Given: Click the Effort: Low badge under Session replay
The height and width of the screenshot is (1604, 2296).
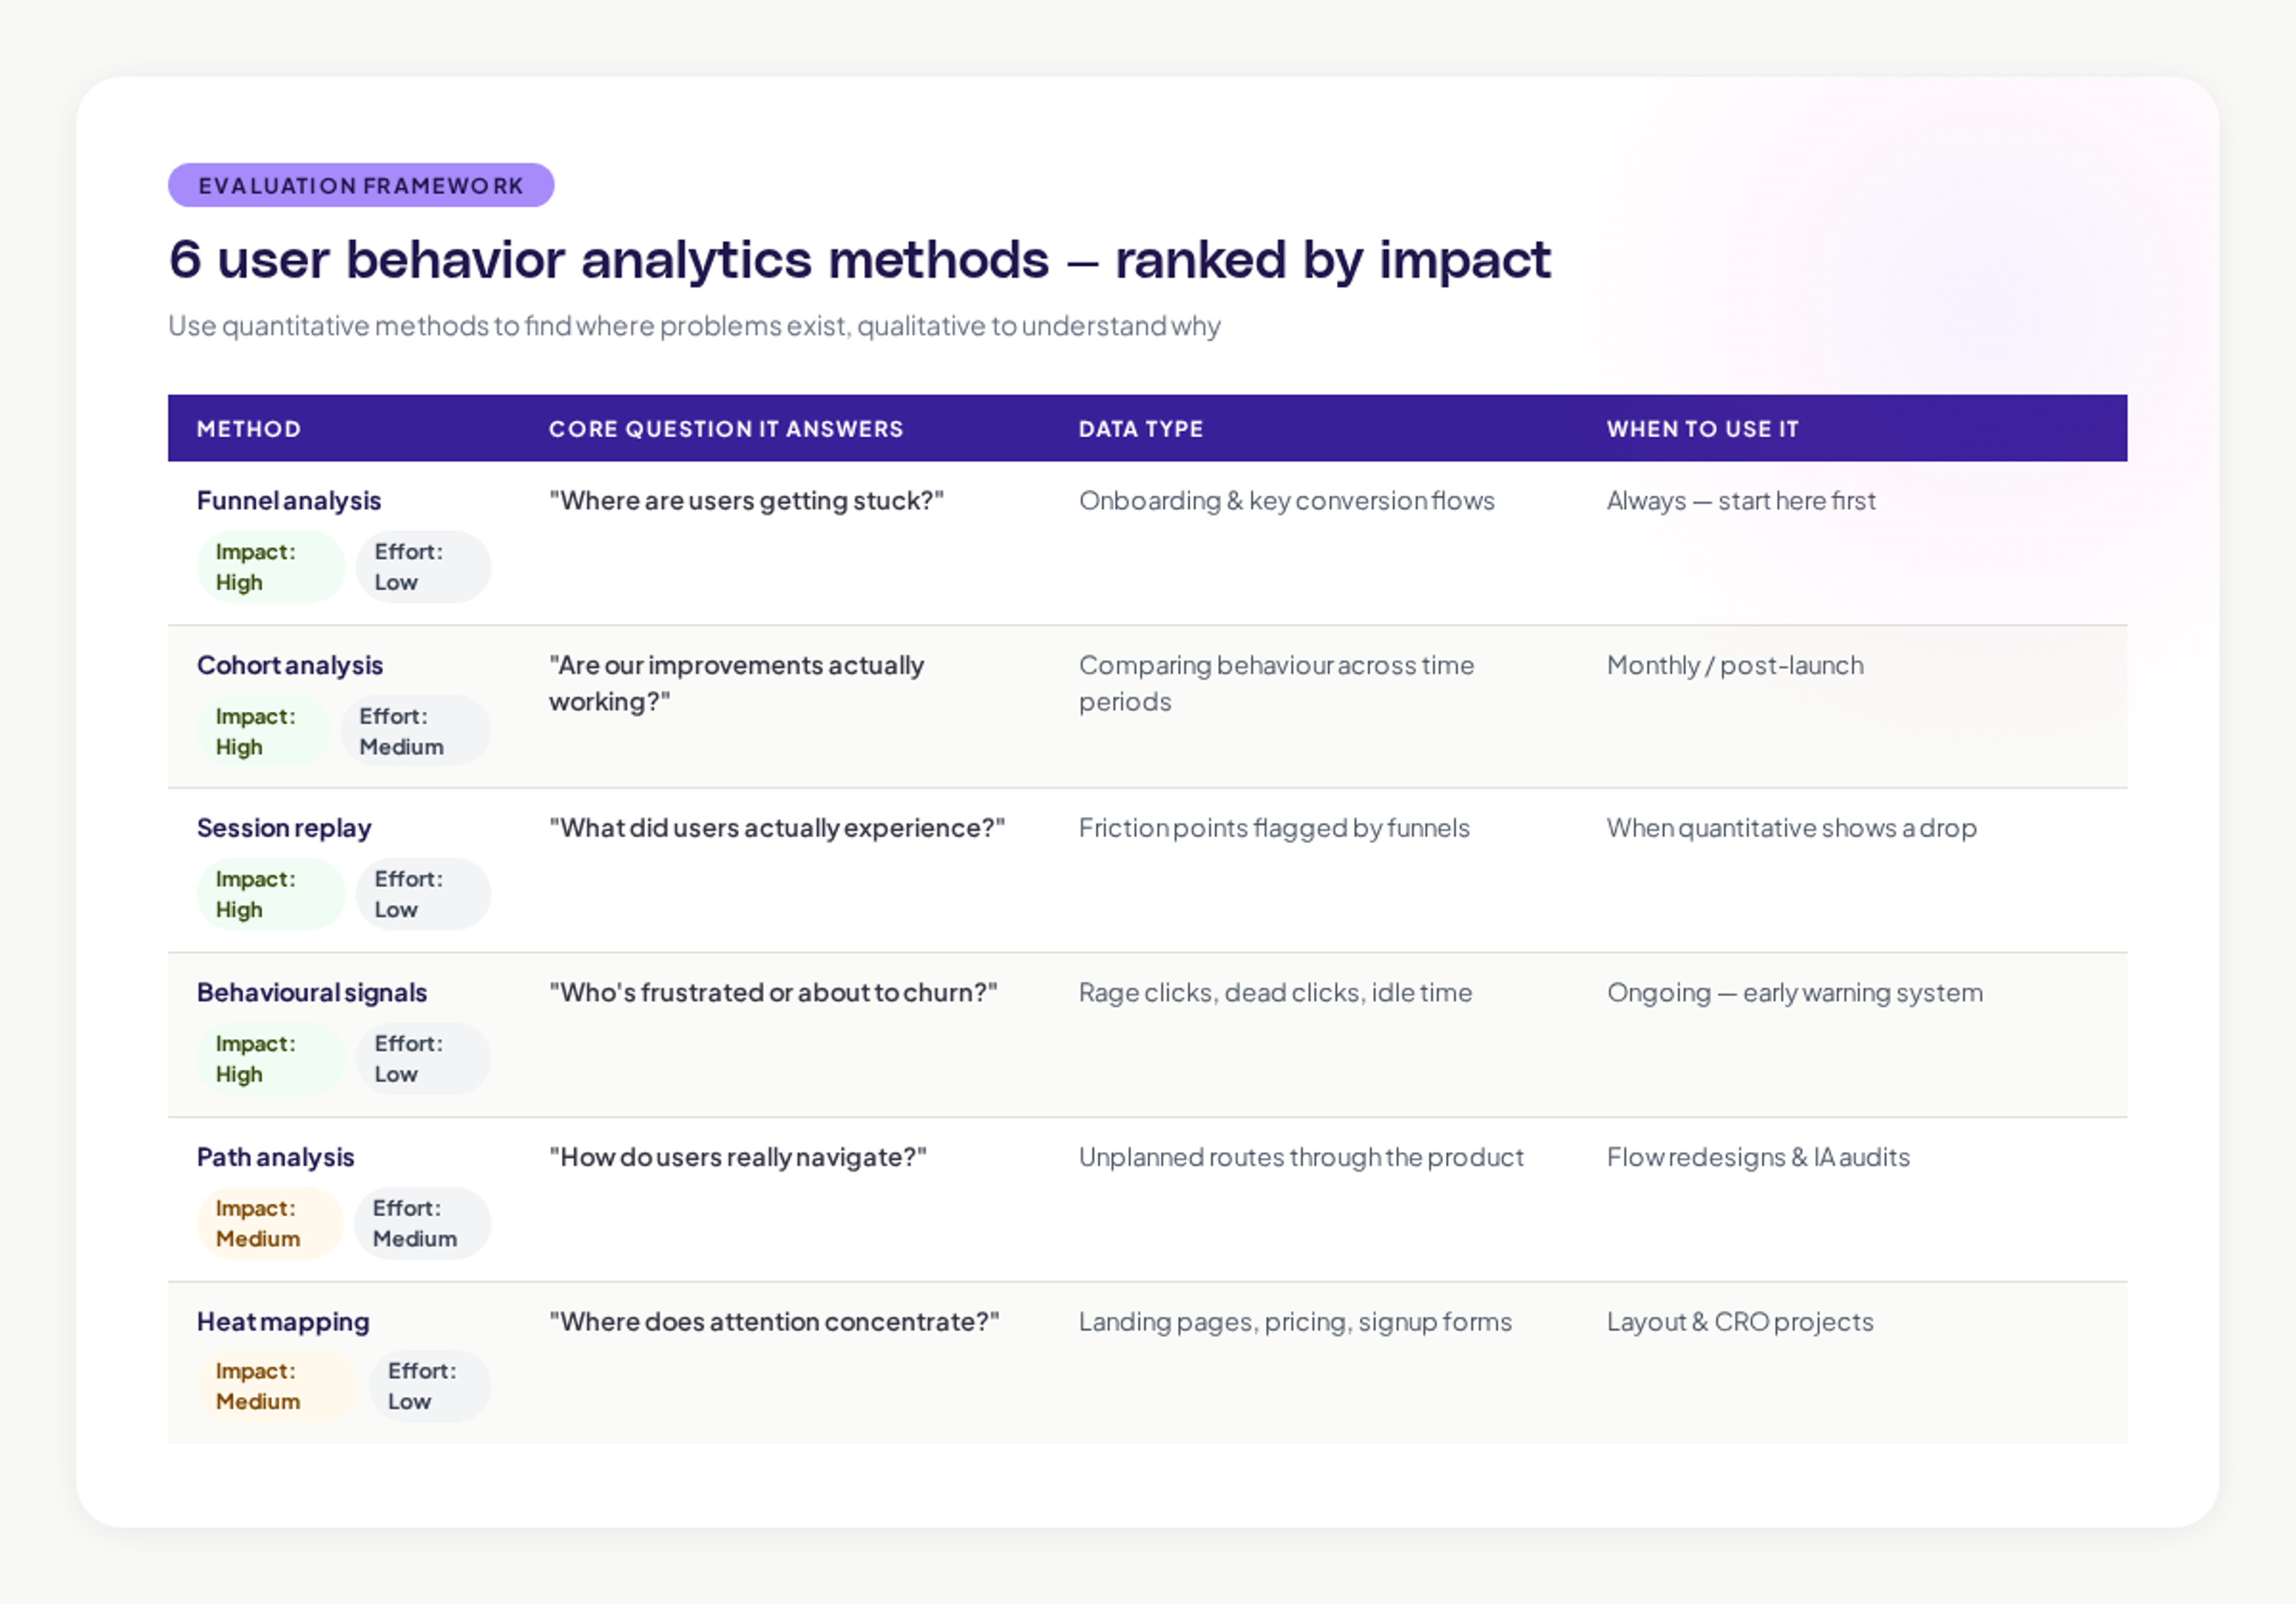Looking at the screenshot, I should 423,894.
